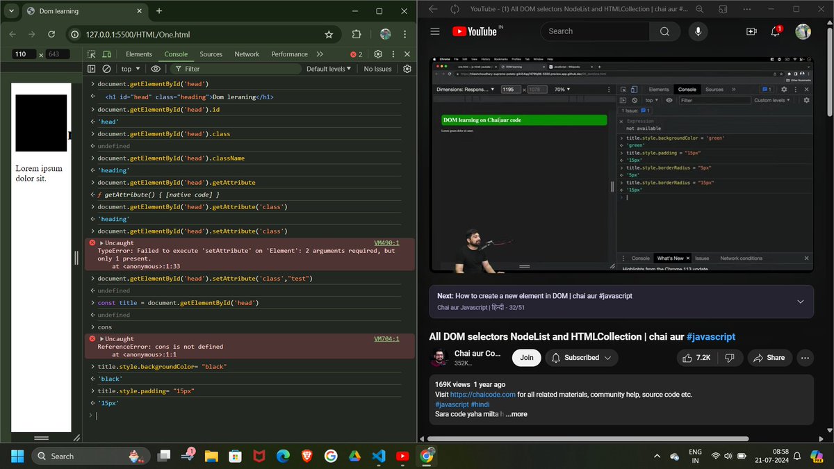Open the Network tab
The image size is (834, 469).
(x=247, y=54)
